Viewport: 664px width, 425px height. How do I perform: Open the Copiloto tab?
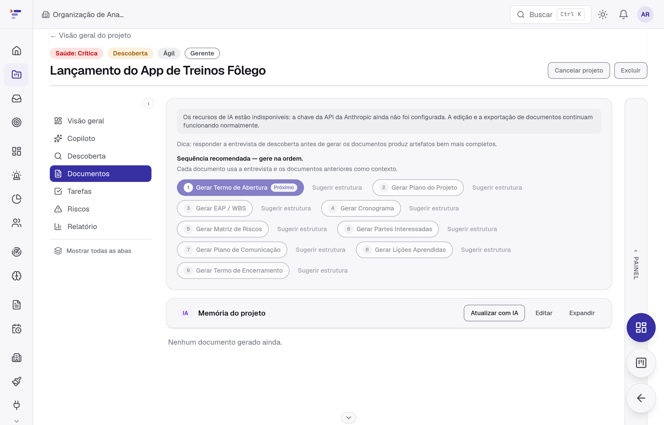click(101, 139)
